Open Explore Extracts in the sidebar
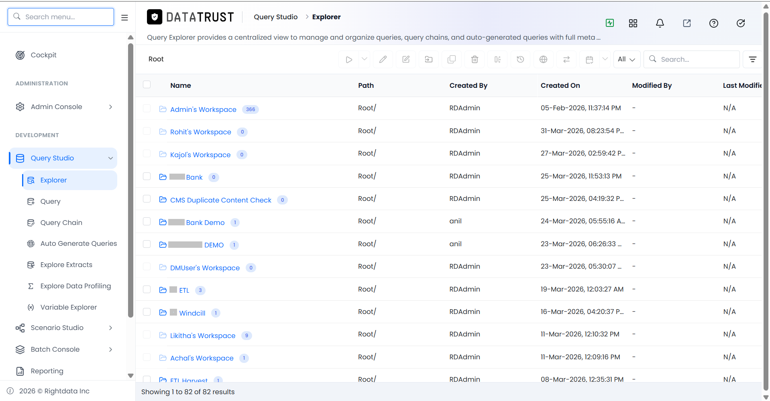This screenshot has height=401, width=770. click(66, 265)
